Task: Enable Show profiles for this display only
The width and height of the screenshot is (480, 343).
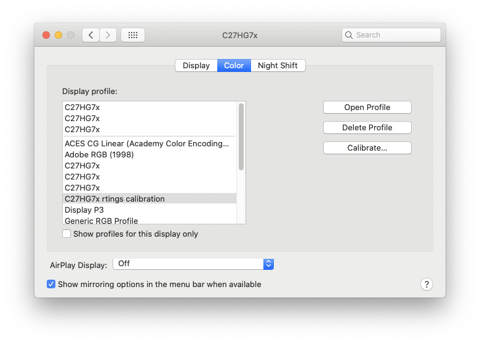Action: (x=66, y=234)
